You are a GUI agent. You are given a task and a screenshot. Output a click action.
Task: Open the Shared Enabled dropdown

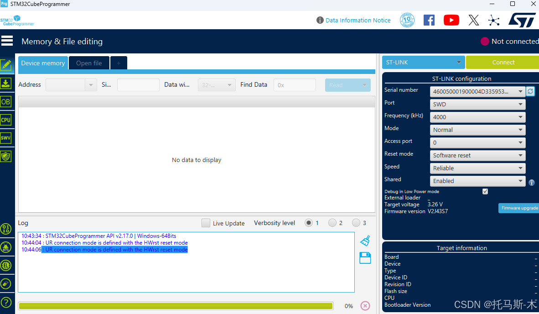point(477,181)
